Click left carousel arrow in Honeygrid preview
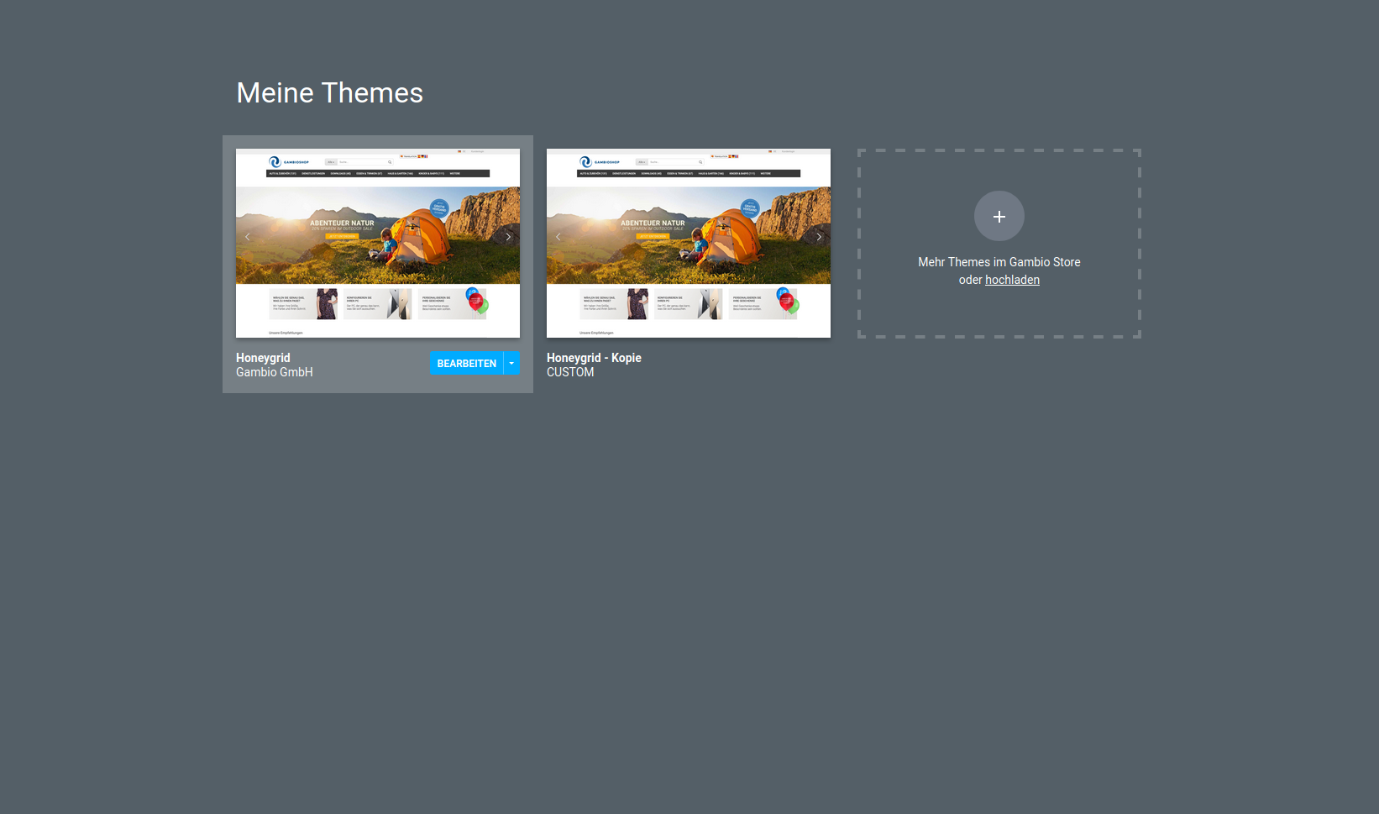The height and width of the screenshot is (814, 1379). click(247, 237)
